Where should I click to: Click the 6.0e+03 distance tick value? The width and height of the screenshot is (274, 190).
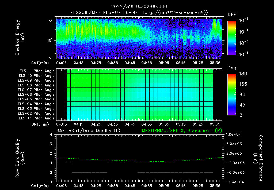pyautogui.click(x=234, y=144)
